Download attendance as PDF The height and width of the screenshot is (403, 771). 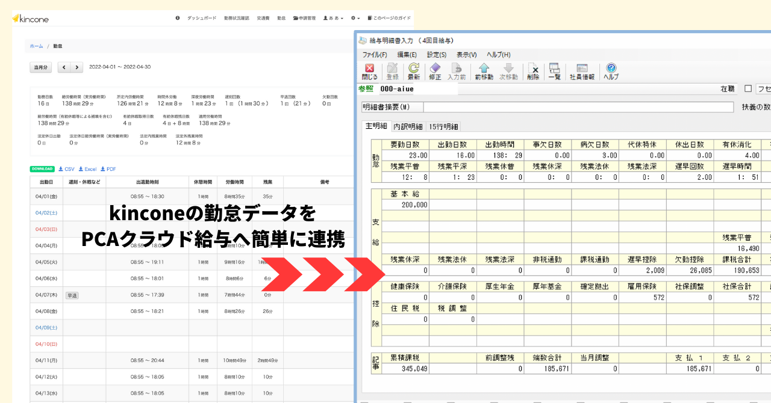(x=108, y=169)
